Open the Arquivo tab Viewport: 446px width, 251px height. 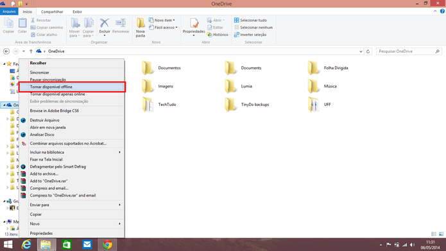(x=9, y=12)
